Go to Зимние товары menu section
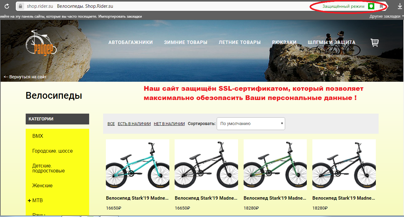 tap(185, 42)
